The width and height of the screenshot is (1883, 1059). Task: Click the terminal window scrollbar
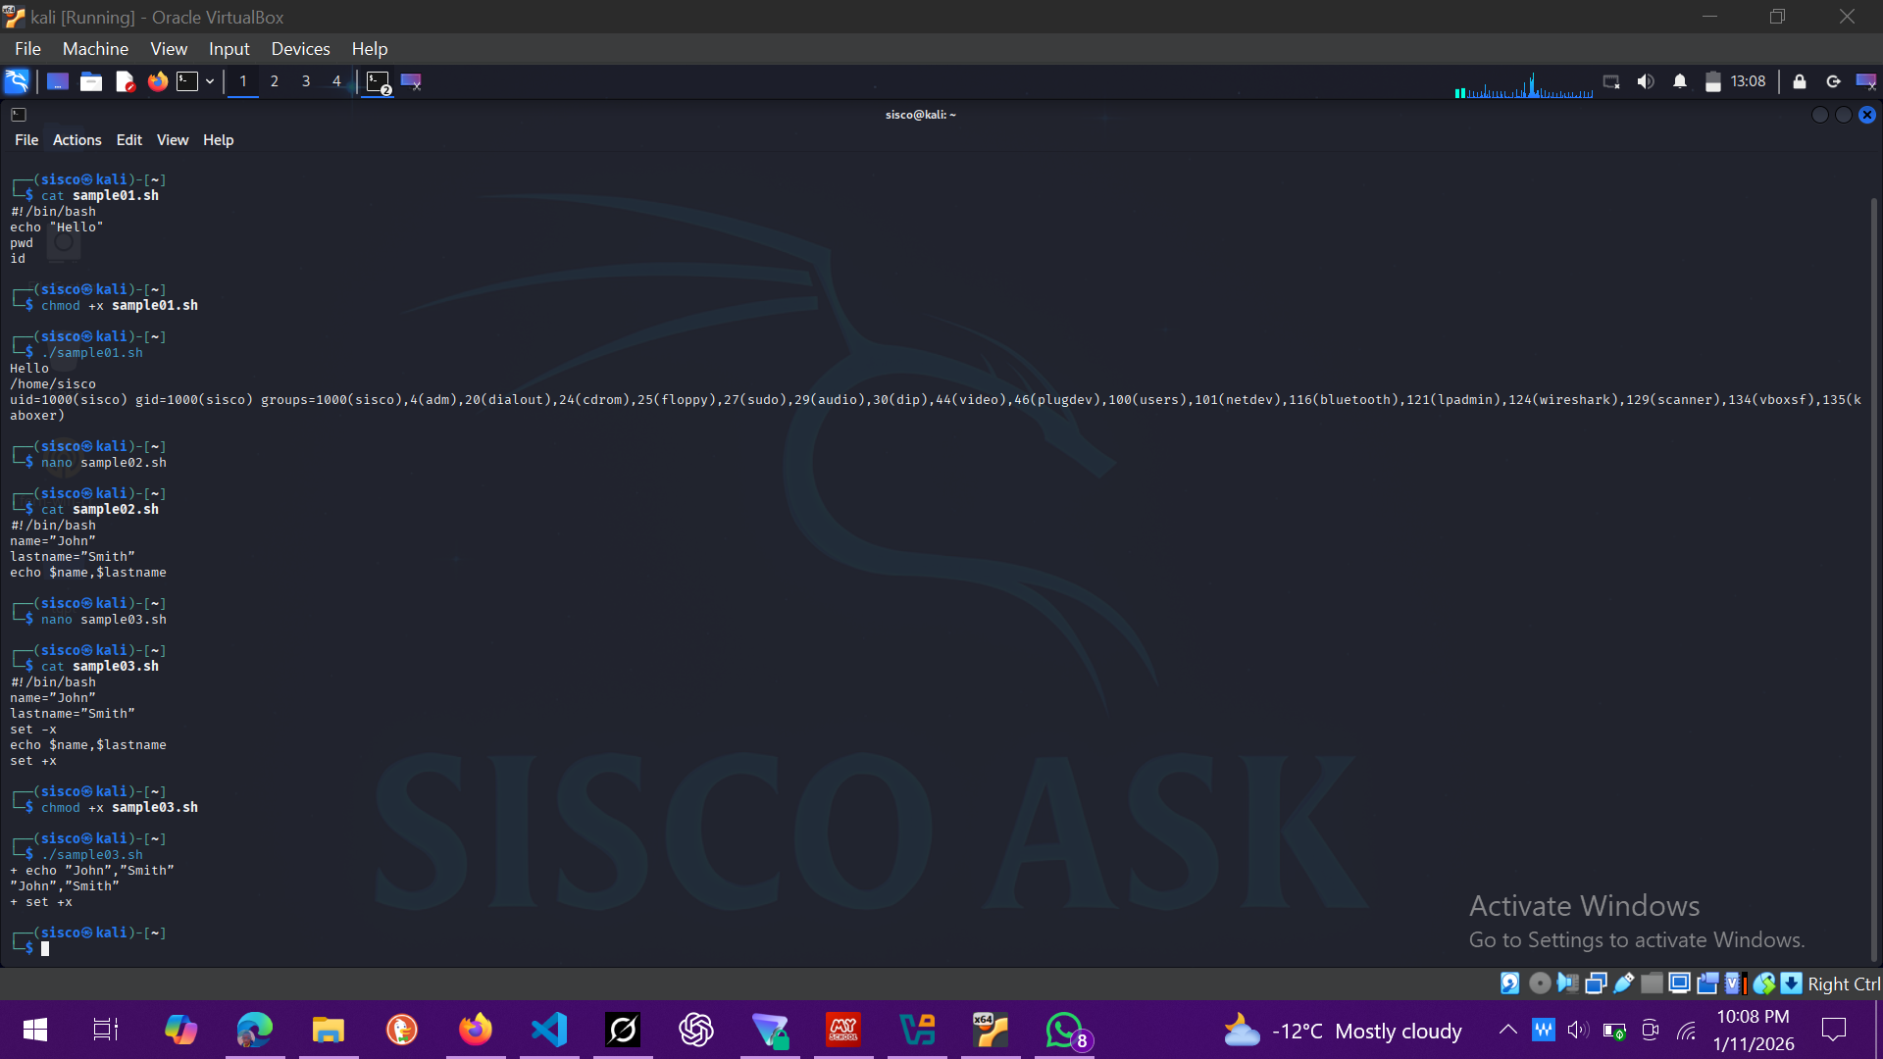point(1873,579)
